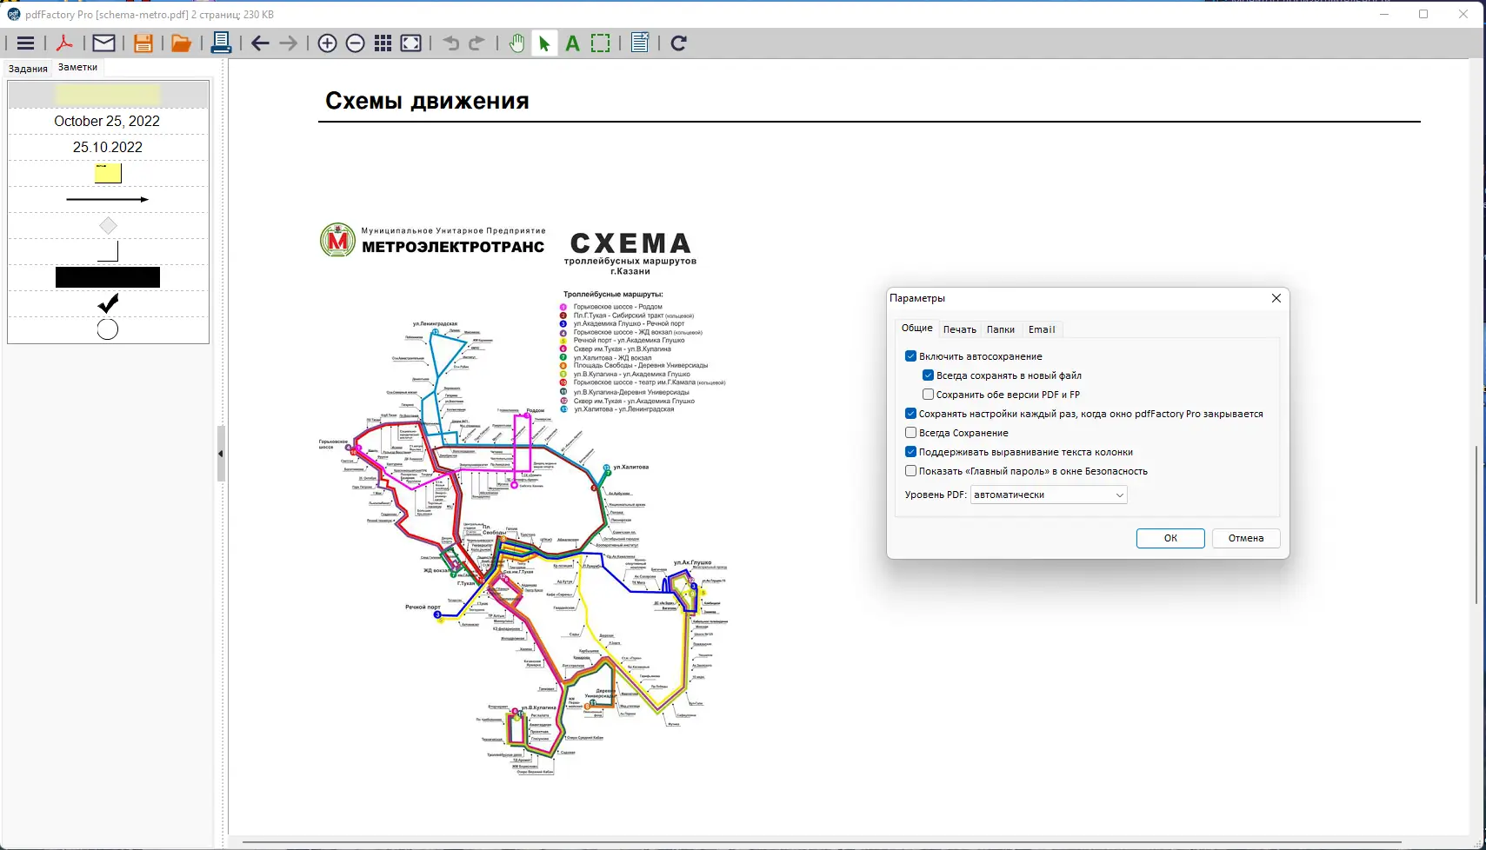1486x850 pixels.
Task: Minimize the pdfFactory Pro window
Action: coord(1385,14)
